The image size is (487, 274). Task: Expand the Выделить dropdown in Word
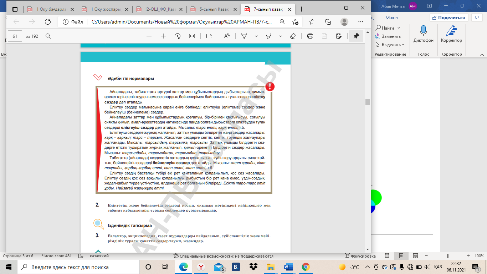(403, 45)
